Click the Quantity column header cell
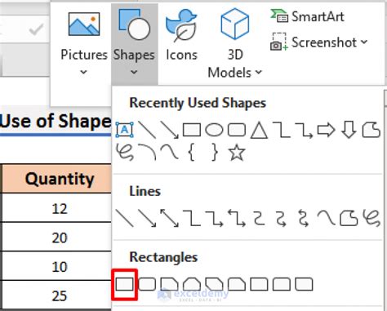 point(56,179)
